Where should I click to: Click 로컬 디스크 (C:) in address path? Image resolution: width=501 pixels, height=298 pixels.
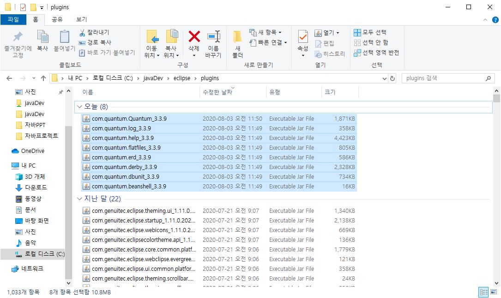coord(113,78)
